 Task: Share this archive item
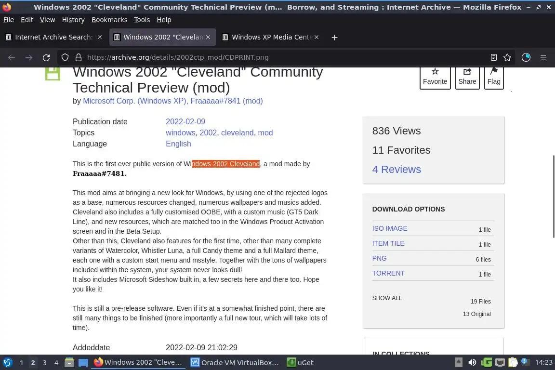click(x=467, y=78)
